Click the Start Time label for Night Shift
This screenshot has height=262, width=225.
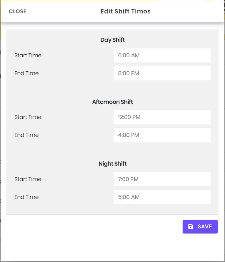(28, 179)
